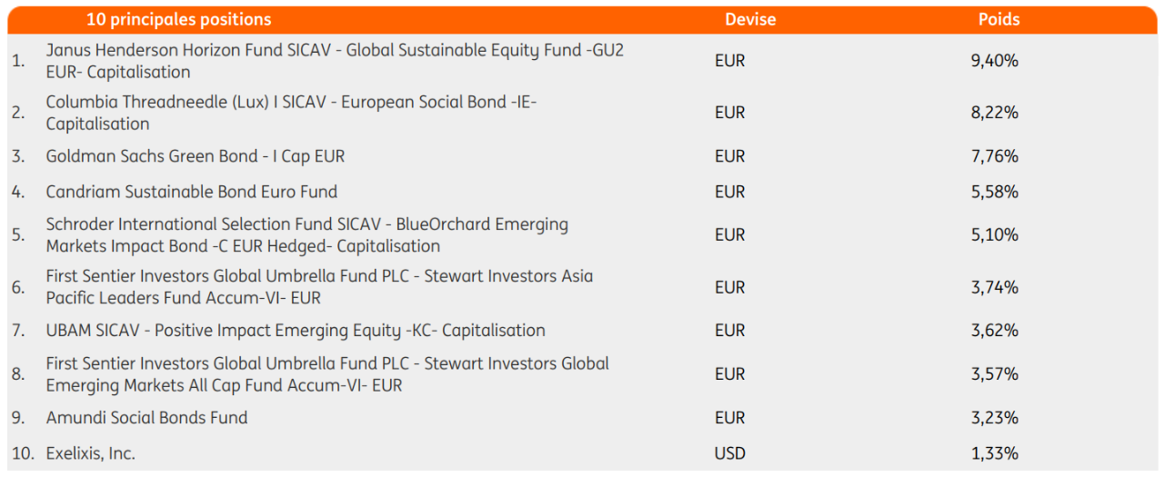Select the Devise column header

[750, 19]
